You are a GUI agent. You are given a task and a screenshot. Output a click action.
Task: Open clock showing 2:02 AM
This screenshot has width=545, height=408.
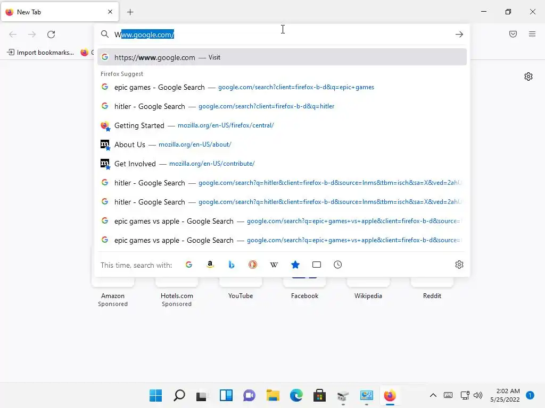(x=505, y=395)
